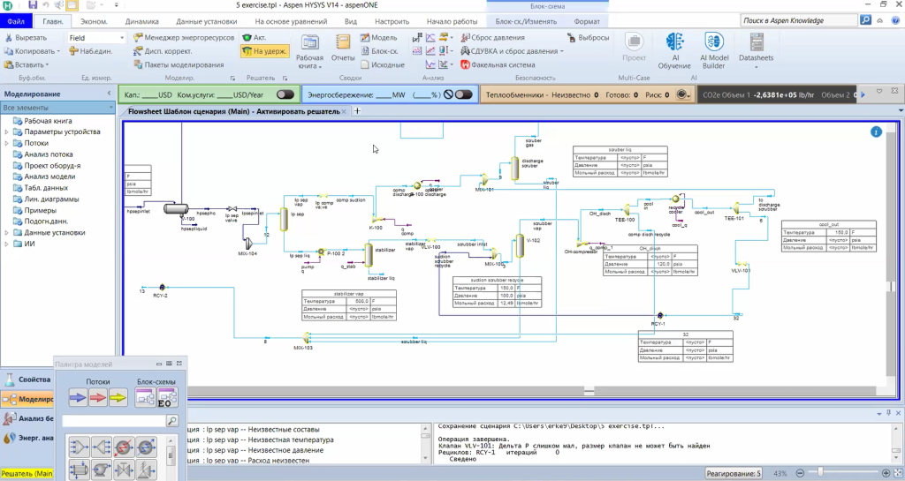The width and height of the screenshot is (905, 481).
Task: Open Datasheets from the ribbon
Action: point(756,49)
